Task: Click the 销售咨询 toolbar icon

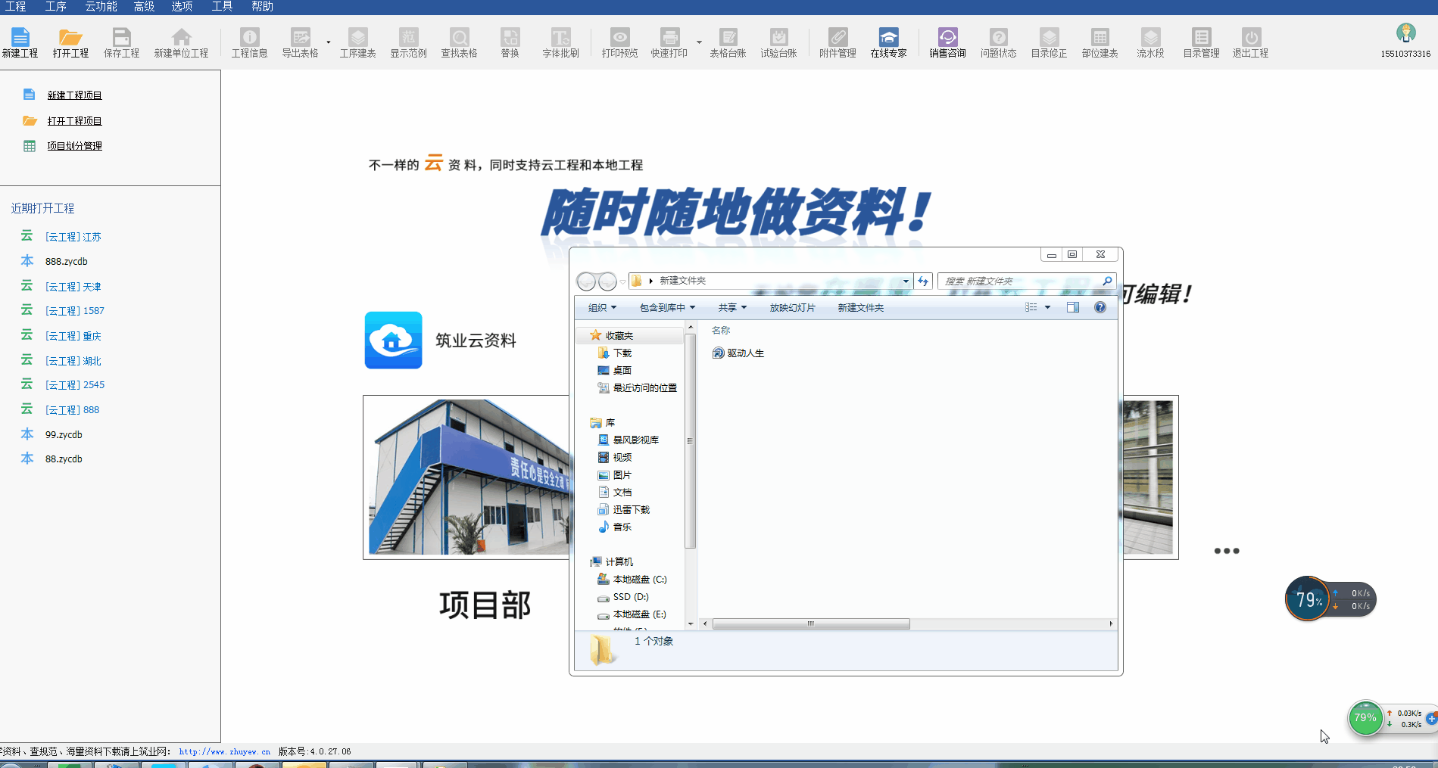Action: pyautogui.click(x=947, y=42)
